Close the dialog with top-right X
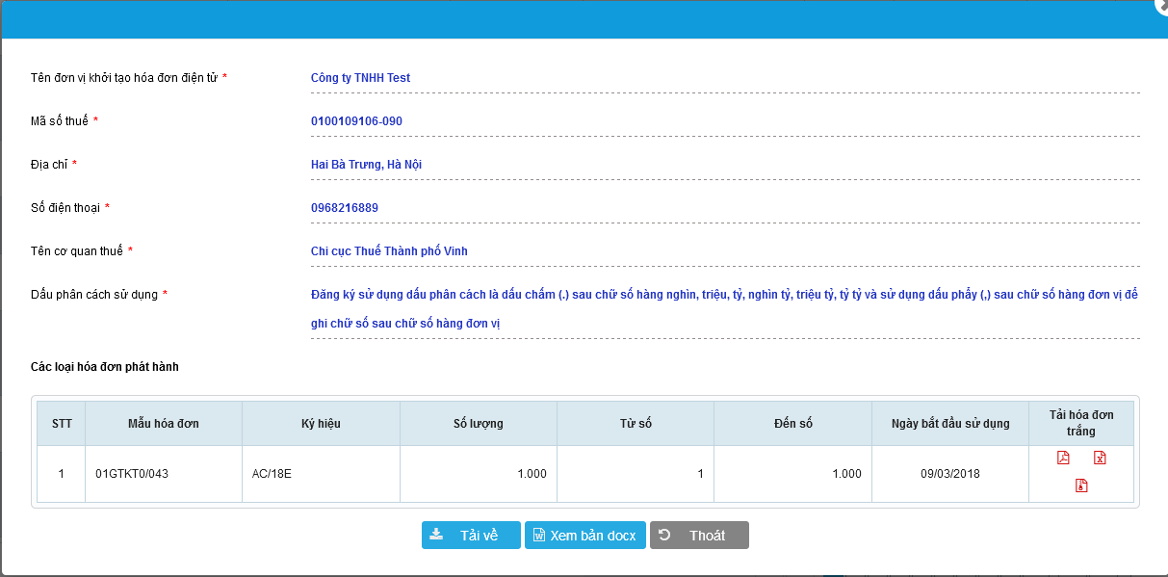Viewport: 1168px width, 577px height. (1161, 4)
